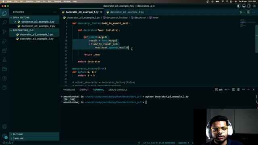This screenshot has width=258, height=145.
Task: Open the Testing flask view
Action: (x=4, y=60)
